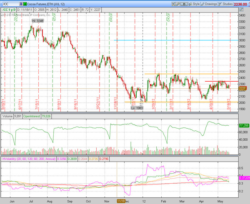
Task: Click the 5/18/12 expiration date label
Action: click(x=228, y=104)
